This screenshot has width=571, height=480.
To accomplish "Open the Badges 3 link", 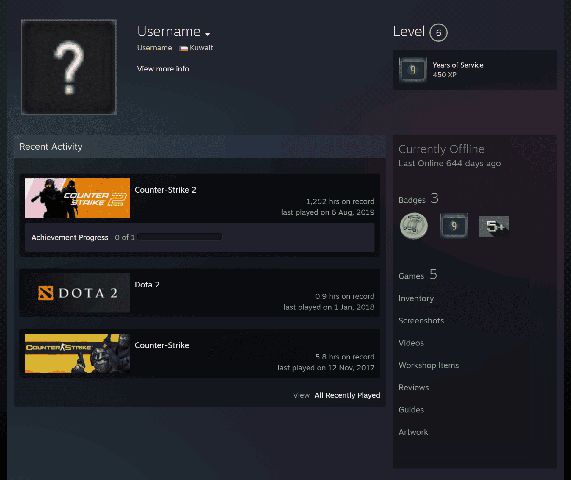I will (418, 198).
